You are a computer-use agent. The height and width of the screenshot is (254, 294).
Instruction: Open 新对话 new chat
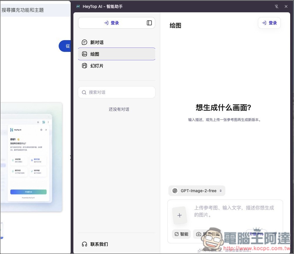(x=116, y=42)
